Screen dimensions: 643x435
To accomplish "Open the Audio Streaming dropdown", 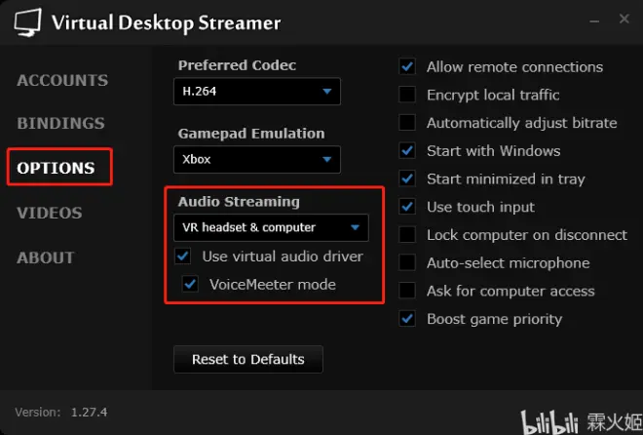I will pyautogui.click(x=271, y=227).
